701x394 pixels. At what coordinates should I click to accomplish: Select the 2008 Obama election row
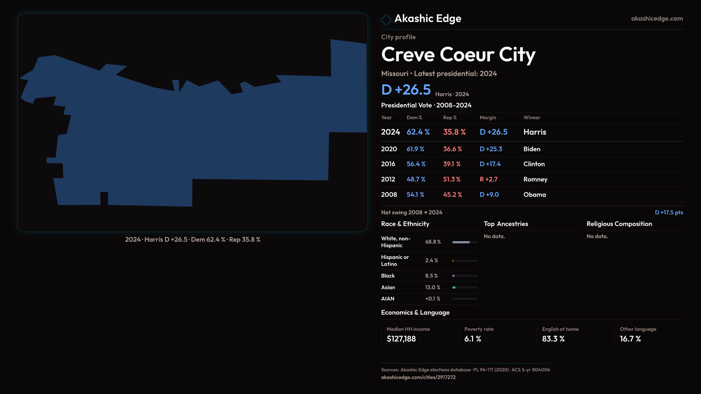532,195
